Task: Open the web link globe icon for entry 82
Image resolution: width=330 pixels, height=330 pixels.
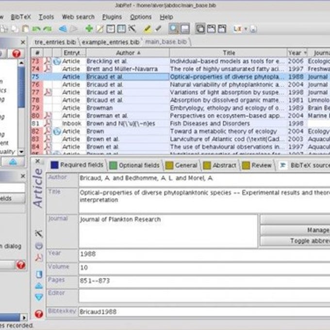Action: click(57, 132)
